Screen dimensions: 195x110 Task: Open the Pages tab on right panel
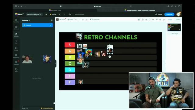click(170, 20)
